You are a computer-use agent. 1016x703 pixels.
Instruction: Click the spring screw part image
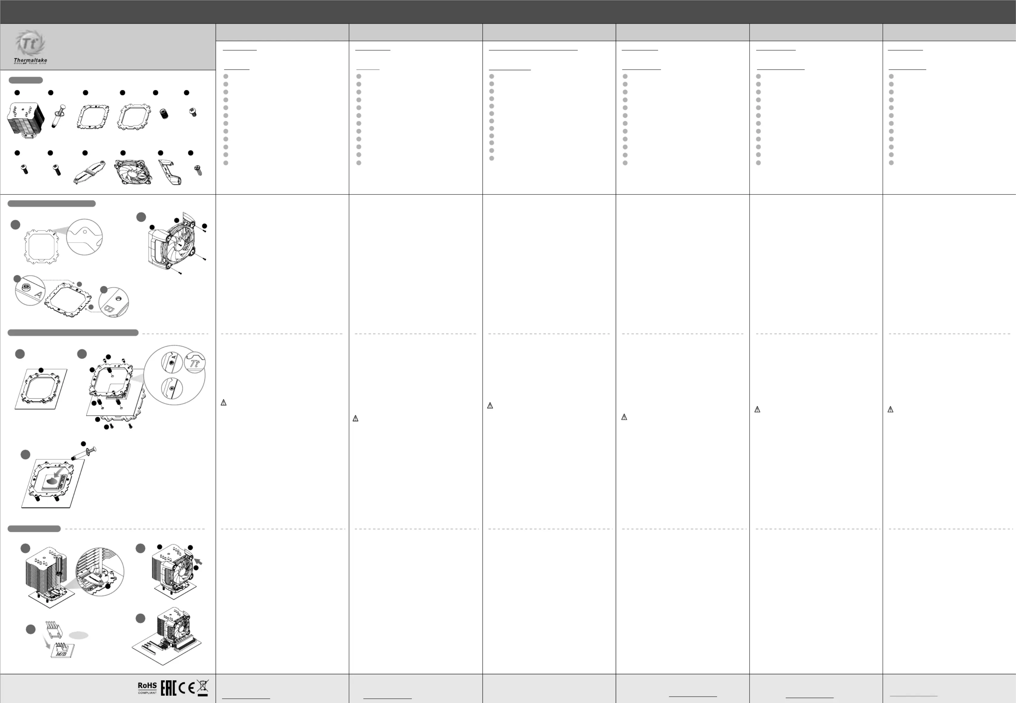pos(198,170)
